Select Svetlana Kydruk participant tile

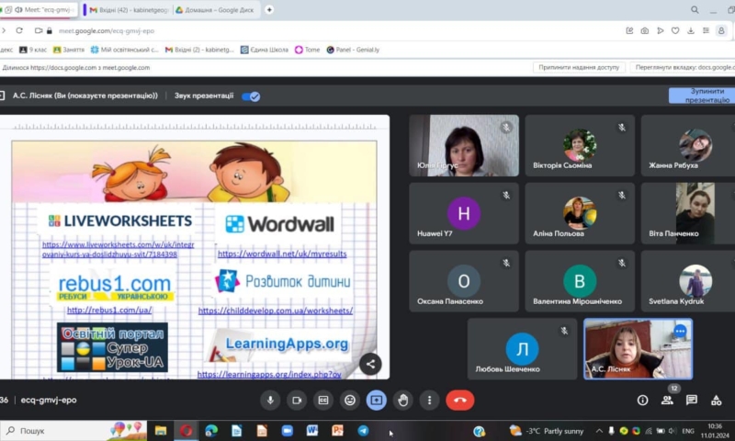click(x=687, y=281)
